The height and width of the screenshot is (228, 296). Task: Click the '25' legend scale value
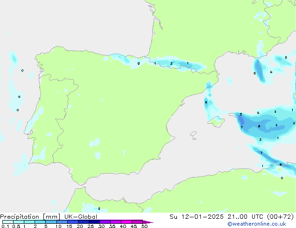pos(91,226)
